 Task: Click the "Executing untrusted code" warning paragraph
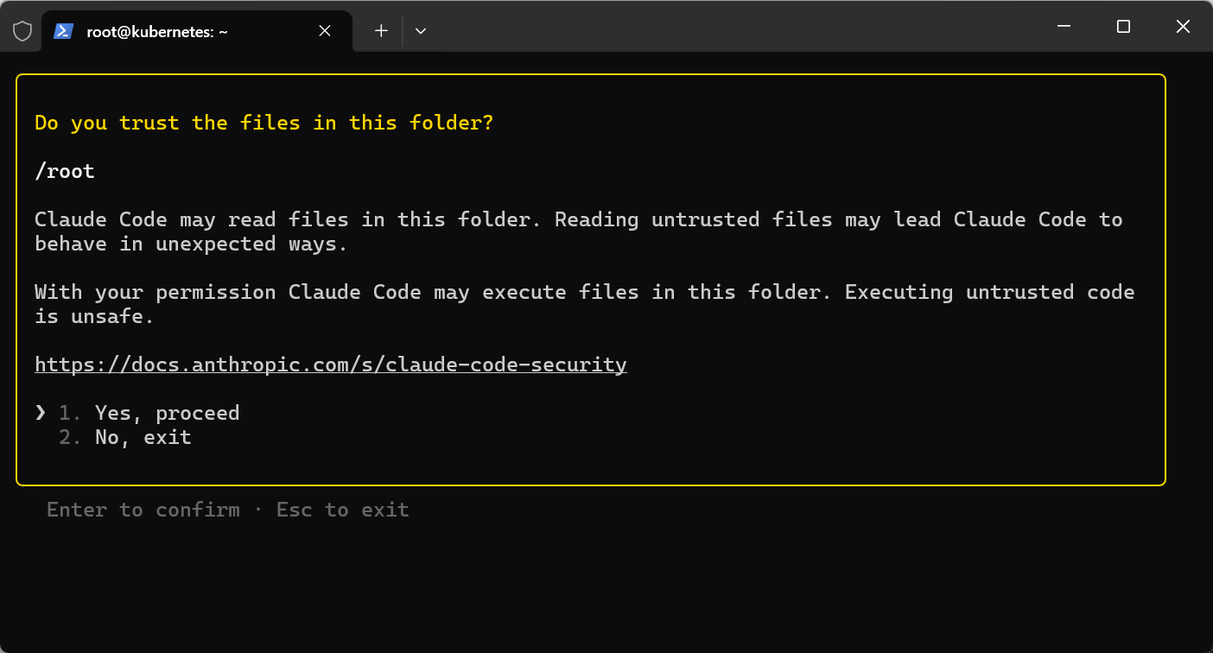click(x=585, y=304)
